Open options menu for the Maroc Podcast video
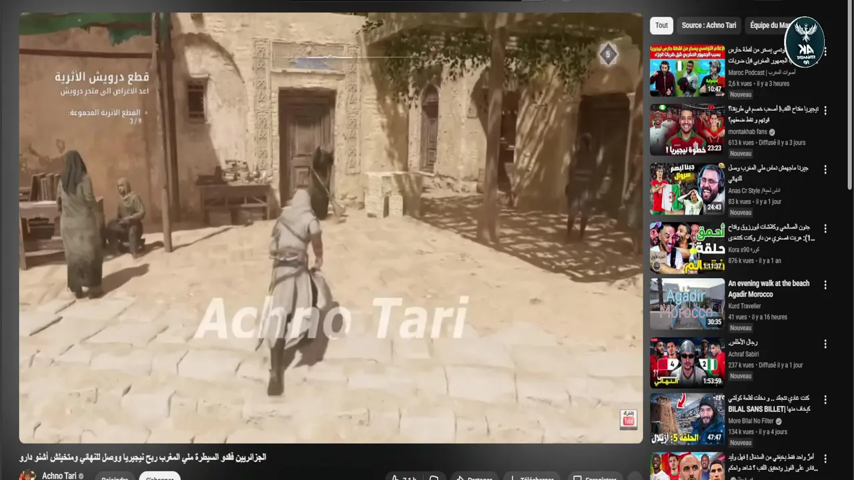The height and width of the screenshot is (480, 854). click(x=825, y=51)
